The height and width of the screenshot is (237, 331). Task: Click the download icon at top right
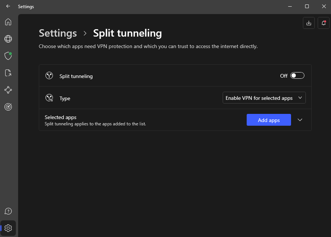pos(309,23)
